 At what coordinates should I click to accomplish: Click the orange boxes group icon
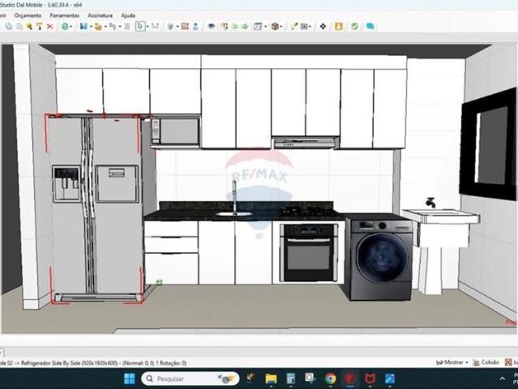98,27
